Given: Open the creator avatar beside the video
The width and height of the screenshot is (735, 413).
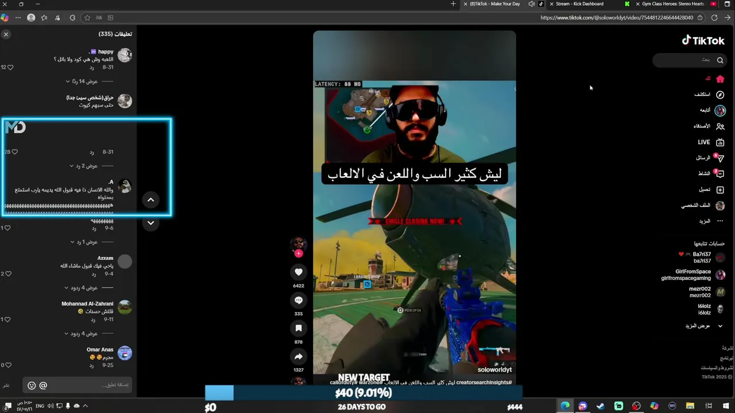Looking at the screenshot, I should [299, 244].
